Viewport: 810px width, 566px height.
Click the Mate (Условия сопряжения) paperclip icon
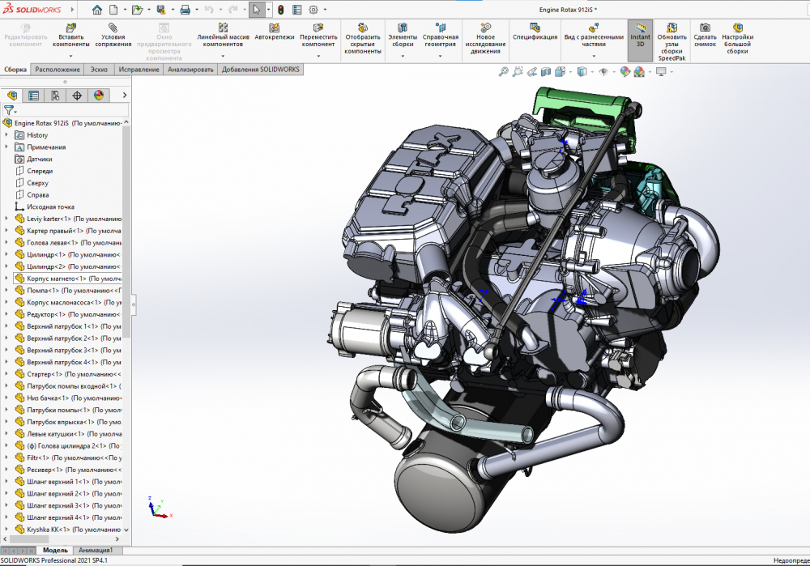click(113, 28)
